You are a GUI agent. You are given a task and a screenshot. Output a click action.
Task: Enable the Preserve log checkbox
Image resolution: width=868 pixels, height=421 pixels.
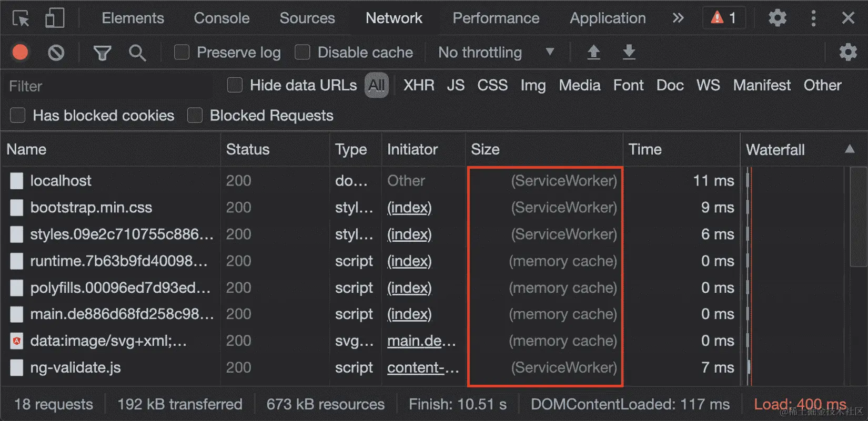click(x=181, y=52)
